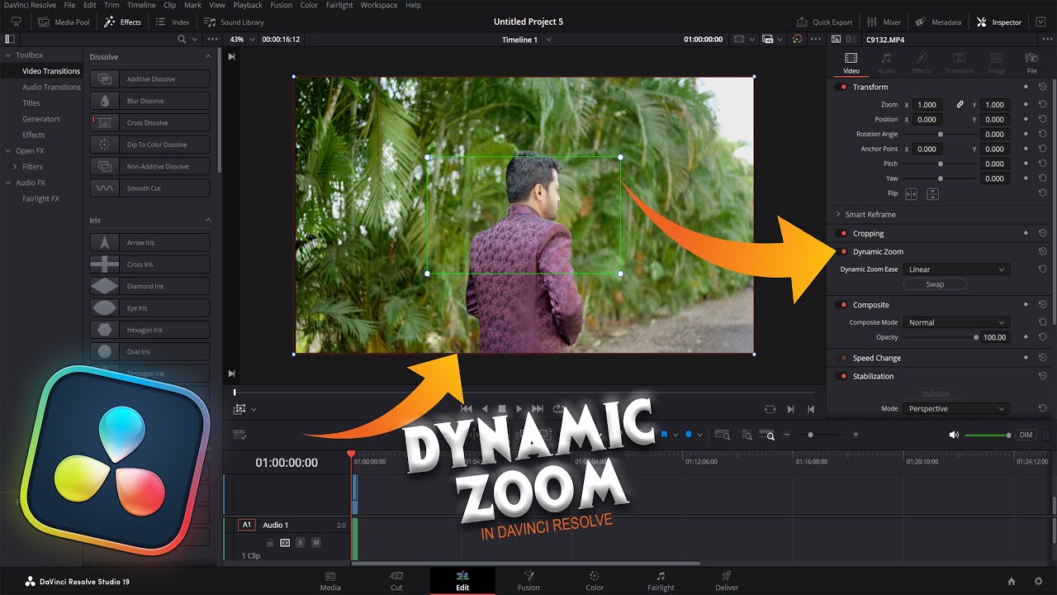Play the timeline forward

click(519, 409)
